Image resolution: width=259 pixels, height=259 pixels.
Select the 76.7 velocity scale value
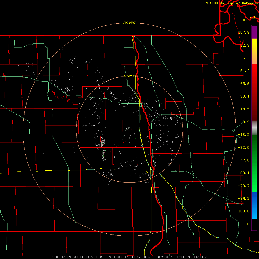pyautogui.click(x=245, y=58)
